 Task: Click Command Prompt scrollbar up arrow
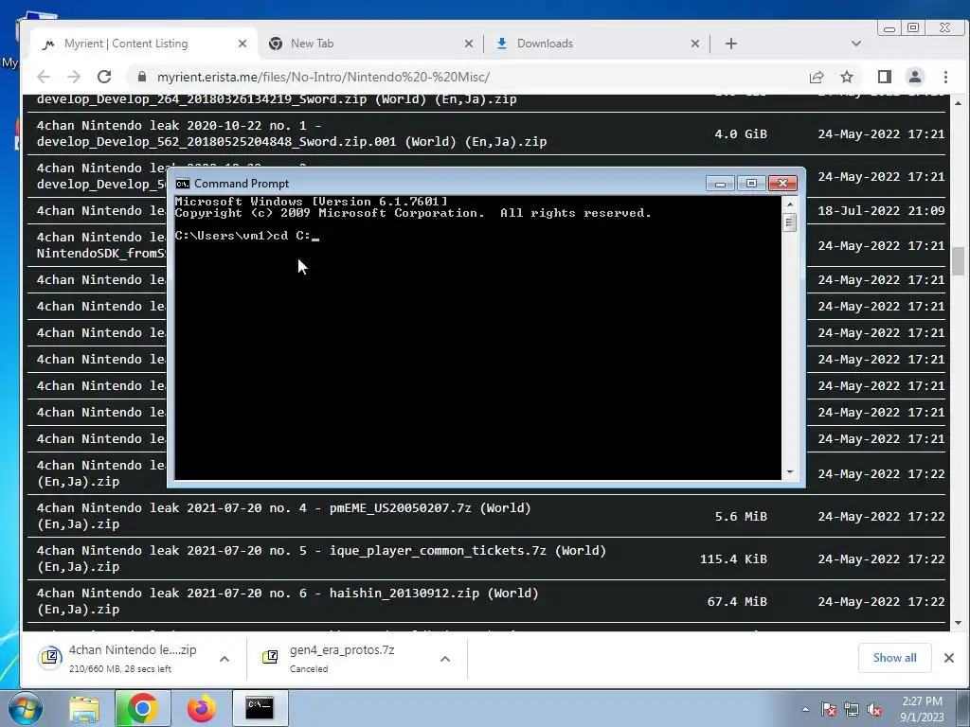click(x=789, y=204)
